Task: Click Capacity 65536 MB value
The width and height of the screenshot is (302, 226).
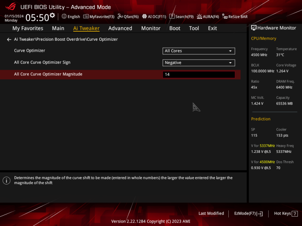Action: 284,103
